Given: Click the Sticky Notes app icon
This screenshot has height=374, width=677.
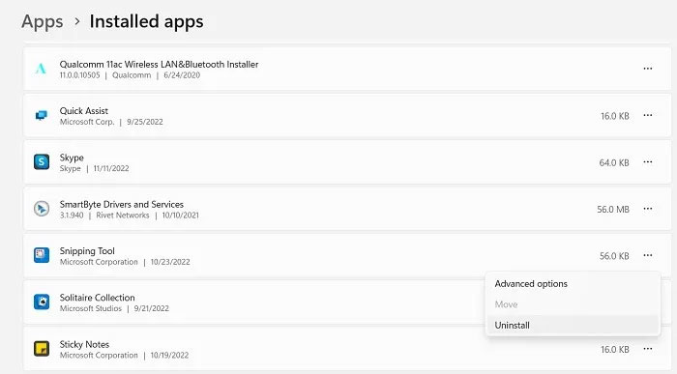Looking at the screenshot, I should [x=42, y=349].
